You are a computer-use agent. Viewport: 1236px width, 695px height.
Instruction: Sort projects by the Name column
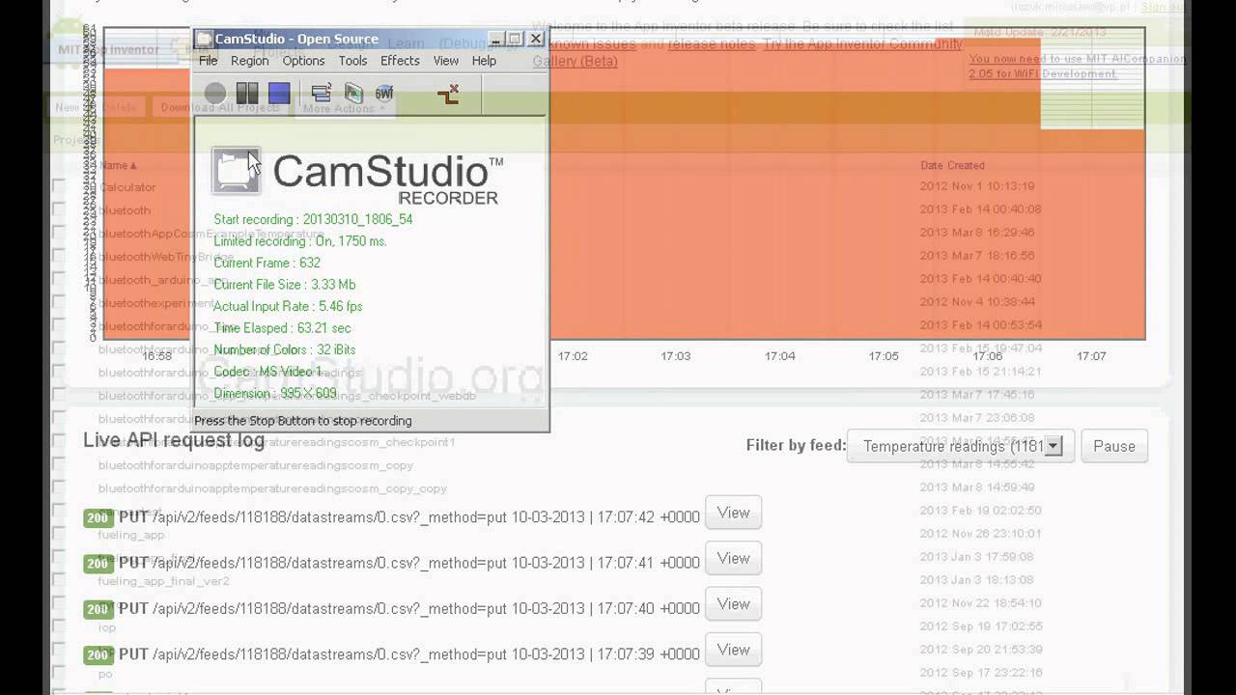click(x=119, y=166)
